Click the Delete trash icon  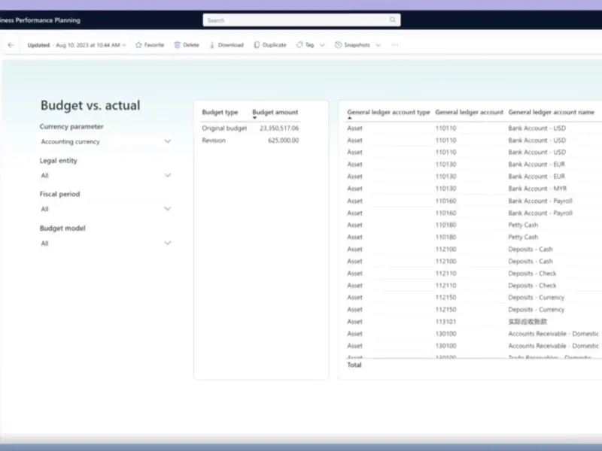click(x=178, y=45)
